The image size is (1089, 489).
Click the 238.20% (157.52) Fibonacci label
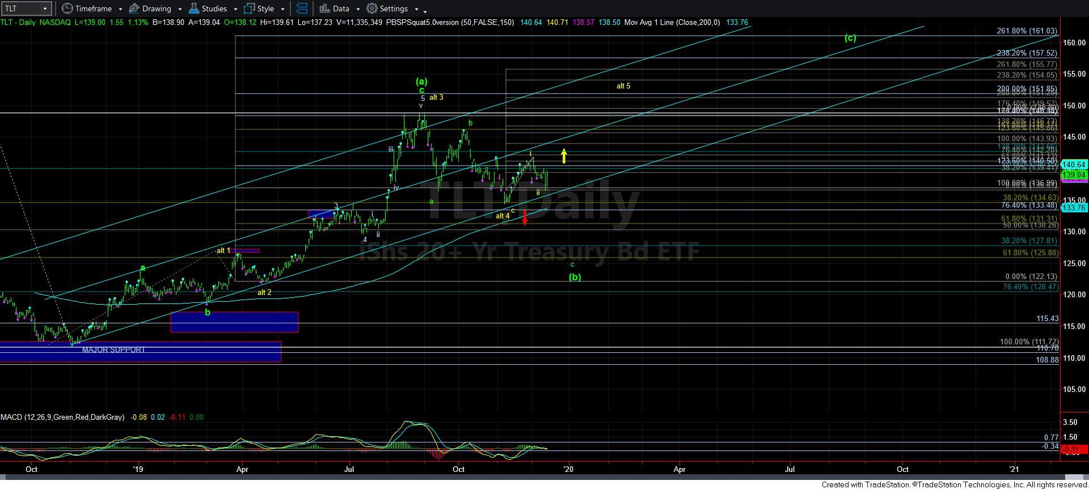point(1027,53)
